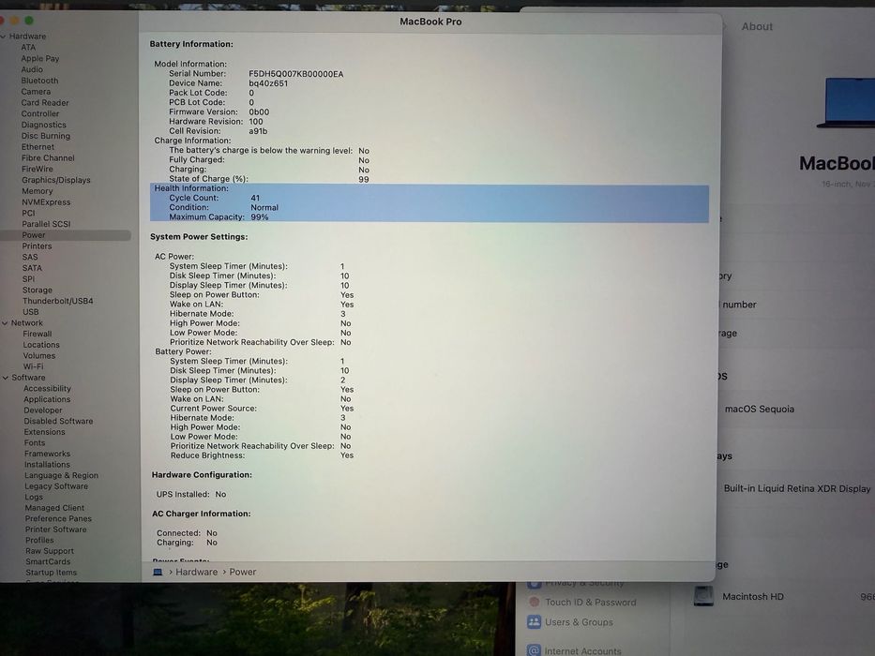Select Managed Client entry
Screen dimensions: 875x656
(x=54, y=508)
